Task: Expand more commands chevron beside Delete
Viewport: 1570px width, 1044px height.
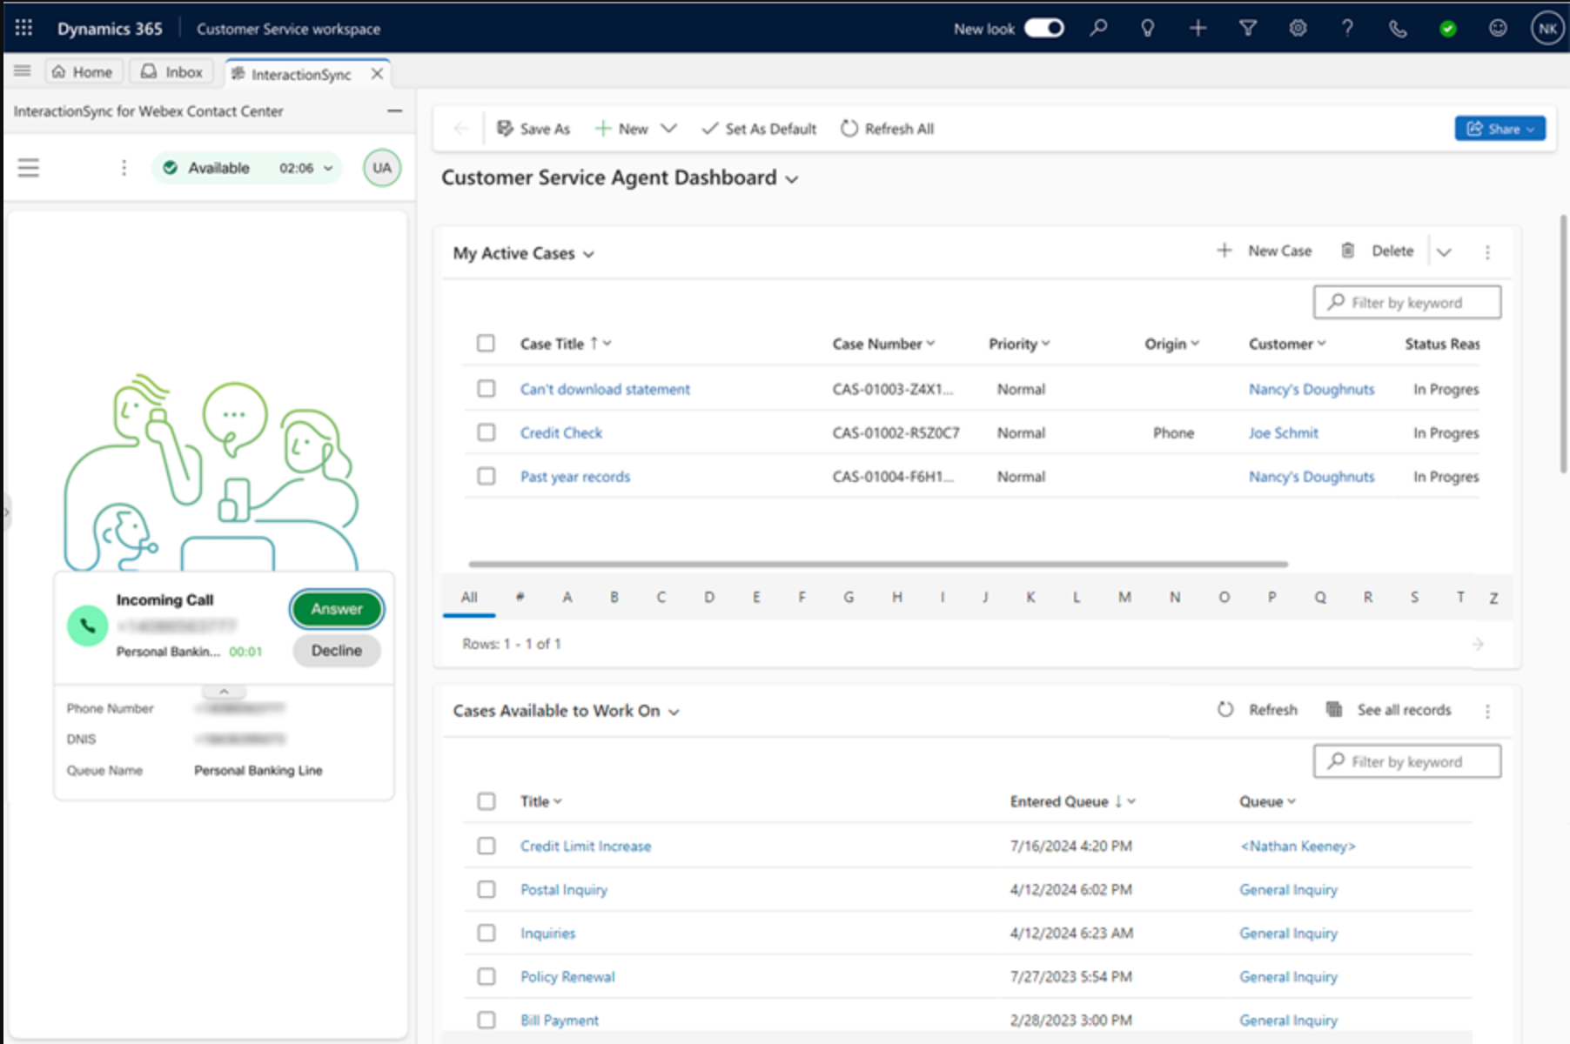Action: 1444,252
